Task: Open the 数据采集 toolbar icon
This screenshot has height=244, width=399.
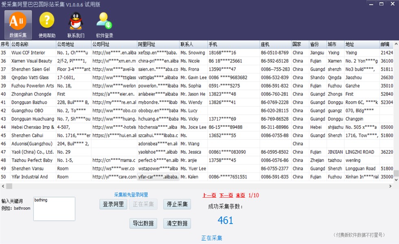Action: pos(18,25)
